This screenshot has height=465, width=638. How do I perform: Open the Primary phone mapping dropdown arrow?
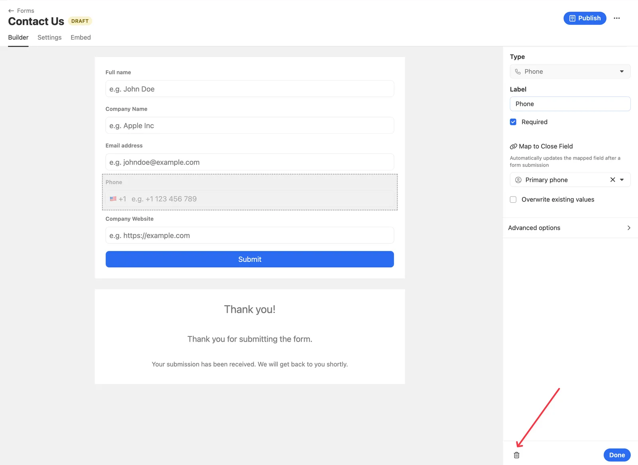(x=622, y=180)
